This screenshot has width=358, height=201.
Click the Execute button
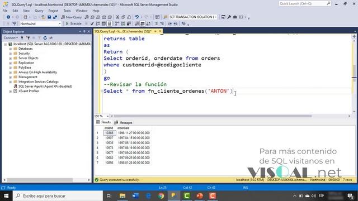coord(74,23)
